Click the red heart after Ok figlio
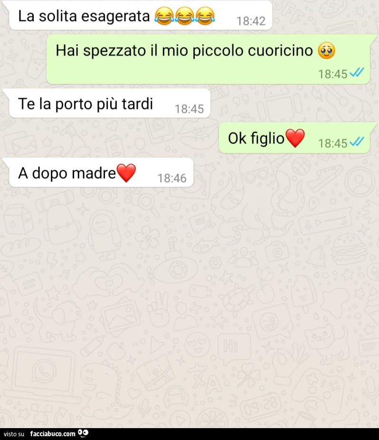The height and width of the screenshot is (440, 379). point(294,138)
